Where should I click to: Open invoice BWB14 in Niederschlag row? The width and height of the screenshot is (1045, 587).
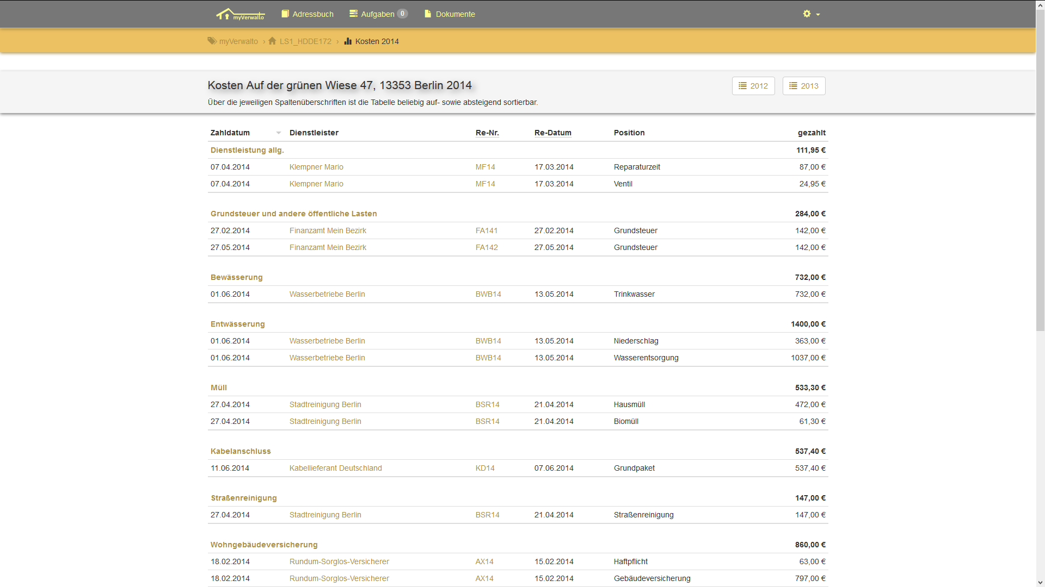click(488, 341)
